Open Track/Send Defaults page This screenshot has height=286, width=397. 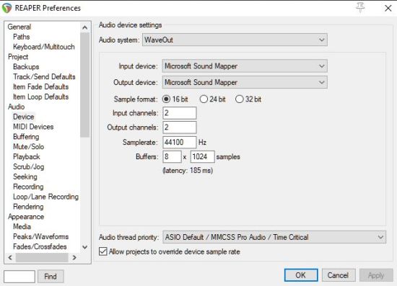tap(44, 77)
